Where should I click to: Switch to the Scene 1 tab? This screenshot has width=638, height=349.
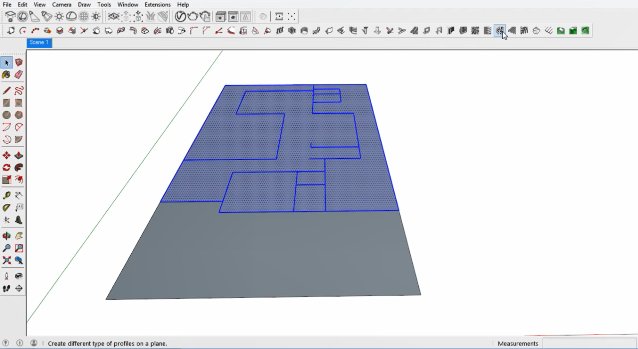(39, 43)
